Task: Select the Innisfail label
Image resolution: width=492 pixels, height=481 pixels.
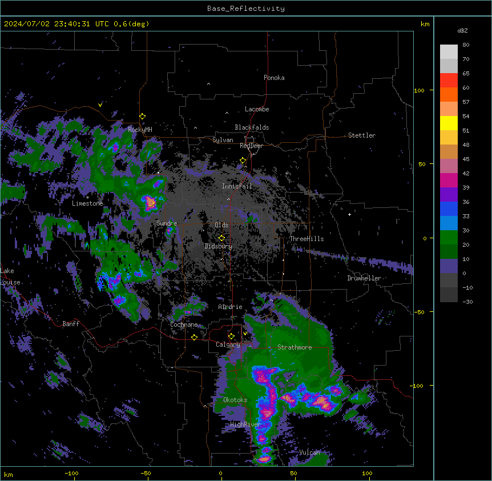Action: (237, 186)
